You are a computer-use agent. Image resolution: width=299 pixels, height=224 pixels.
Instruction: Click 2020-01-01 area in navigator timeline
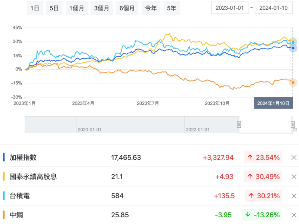click(90, 129)
